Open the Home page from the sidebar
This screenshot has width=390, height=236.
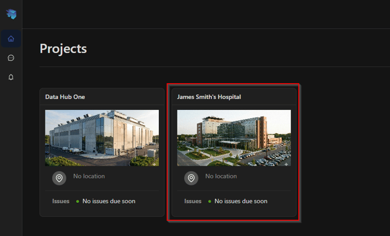(x=11, y=39)
